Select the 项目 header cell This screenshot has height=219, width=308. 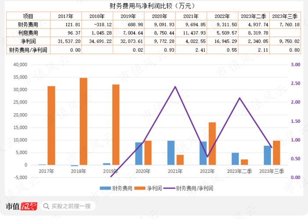28,16
